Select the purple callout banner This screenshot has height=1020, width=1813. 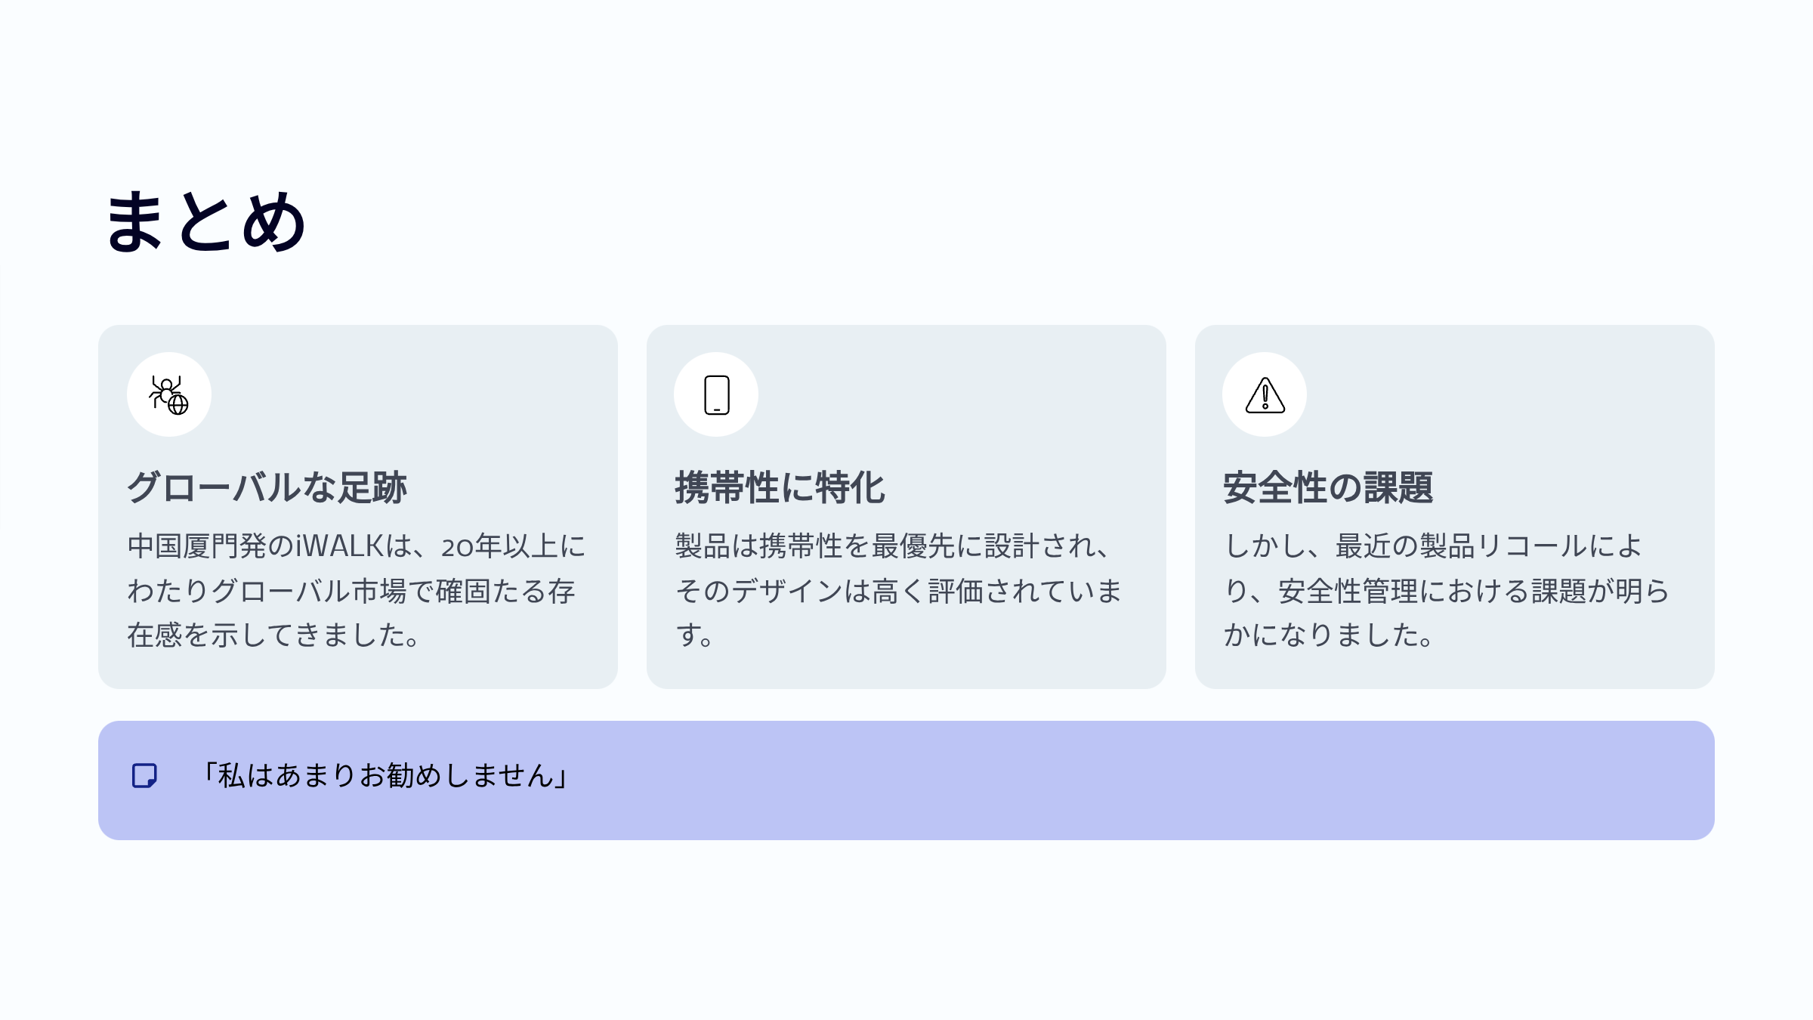click(x=906, y=780)
